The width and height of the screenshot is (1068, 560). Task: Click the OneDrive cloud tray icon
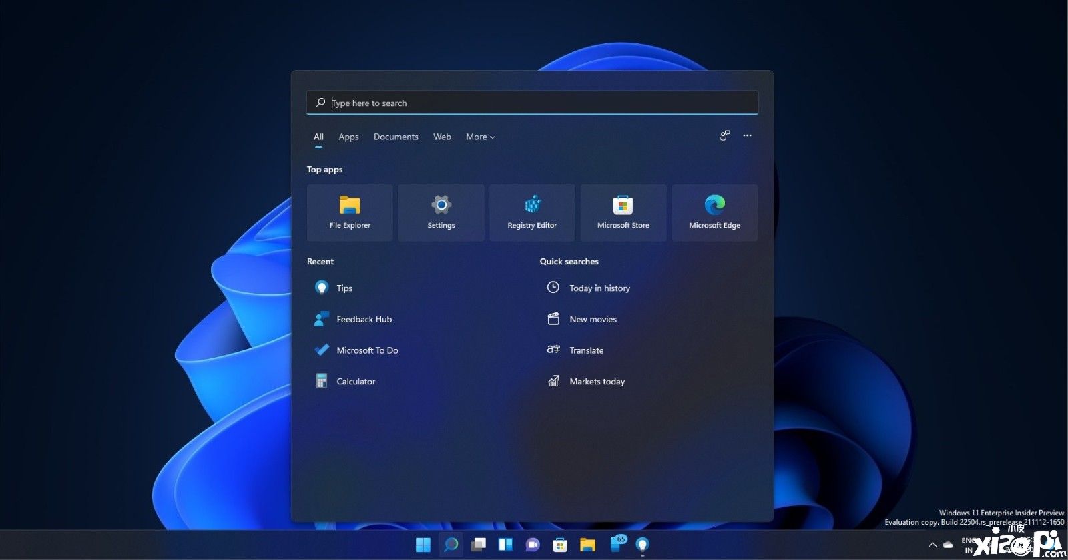948,545
